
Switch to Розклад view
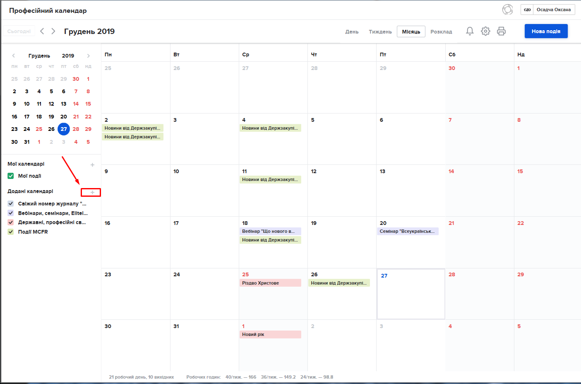coord(441,32)
